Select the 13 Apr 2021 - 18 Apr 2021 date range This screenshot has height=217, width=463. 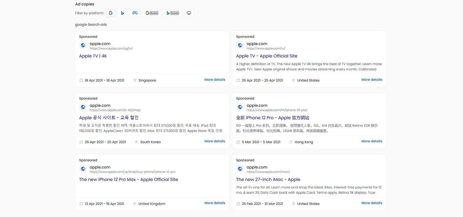[104, 204]
